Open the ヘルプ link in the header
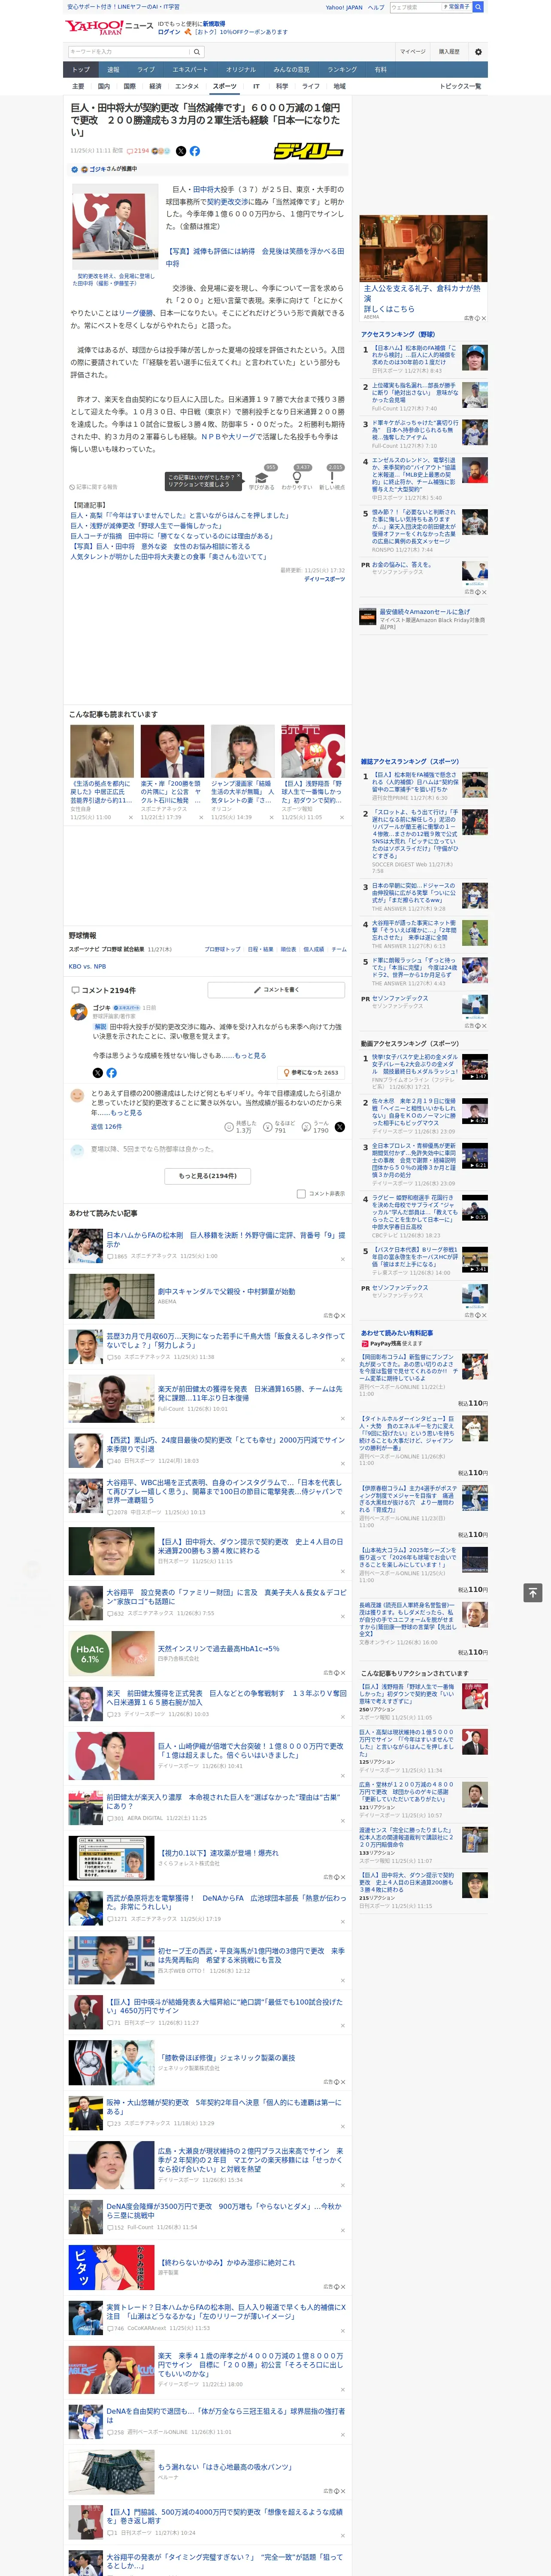 coord(375,7)
